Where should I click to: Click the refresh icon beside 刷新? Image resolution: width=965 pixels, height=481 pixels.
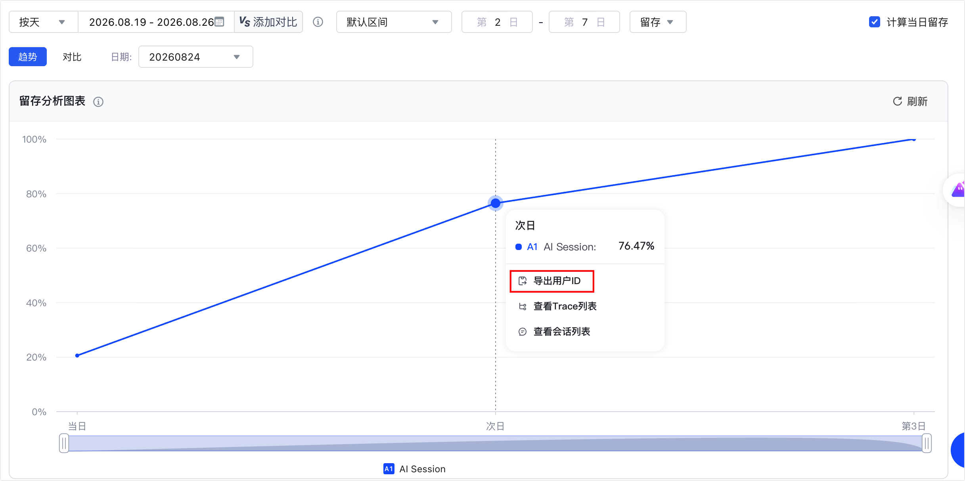tap(897, 101)
